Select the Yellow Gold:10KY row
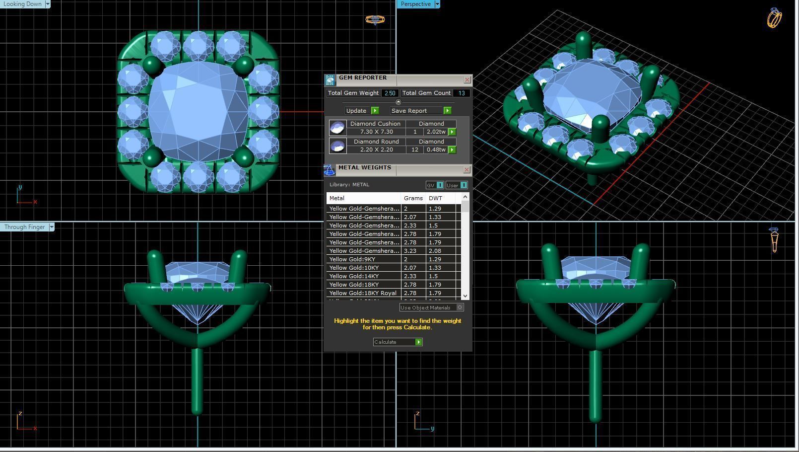Viewport: 799px width, 452px height. (394, 268)
